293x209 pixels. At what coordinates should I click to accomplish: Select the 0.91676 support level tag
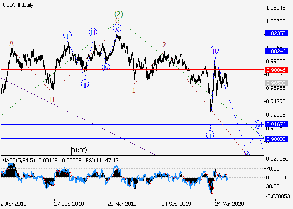pyautogui.click(x=276, y=124)
